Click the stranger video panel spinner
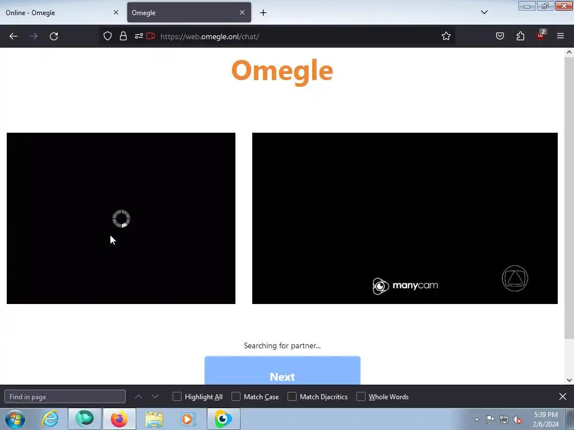 (121, 219)
